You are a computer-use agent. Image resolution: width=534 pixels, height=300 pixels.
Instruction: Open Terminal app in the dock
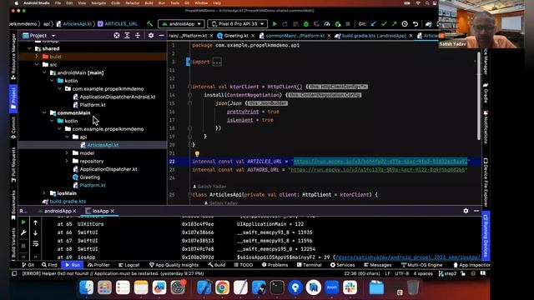coord(277,287)
